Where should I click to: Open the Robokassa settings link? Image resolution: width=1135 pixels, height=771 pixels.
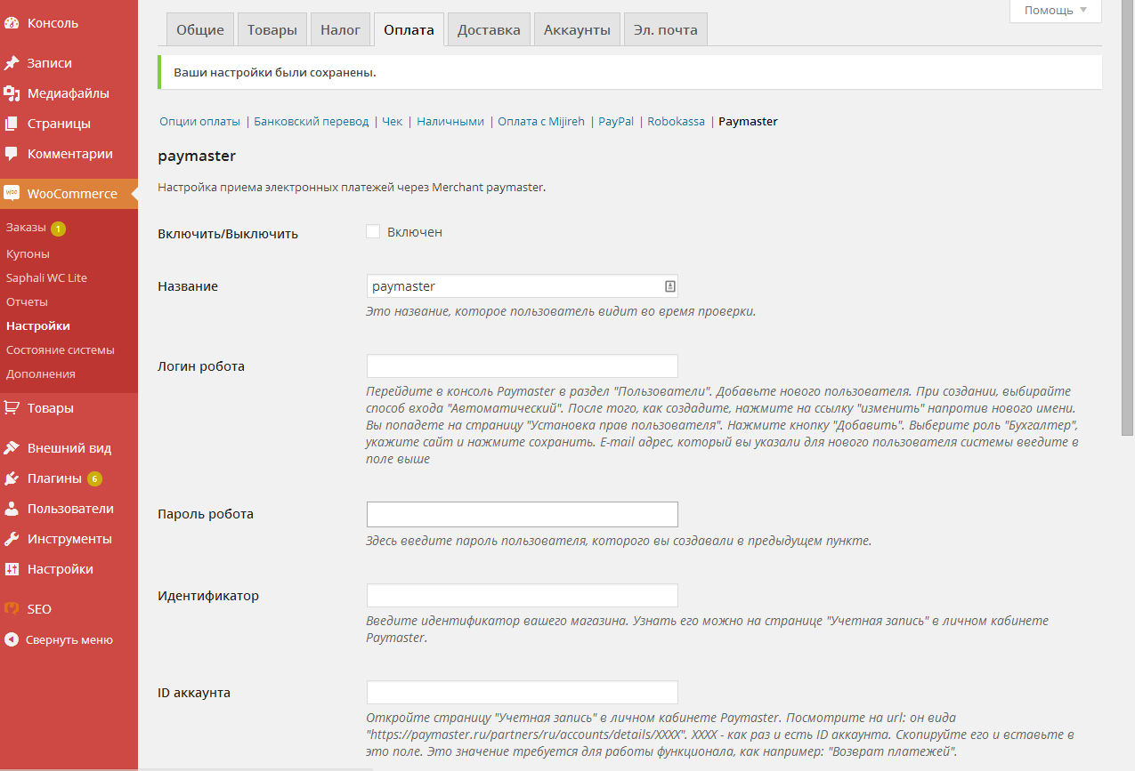[x=676, y=122]
